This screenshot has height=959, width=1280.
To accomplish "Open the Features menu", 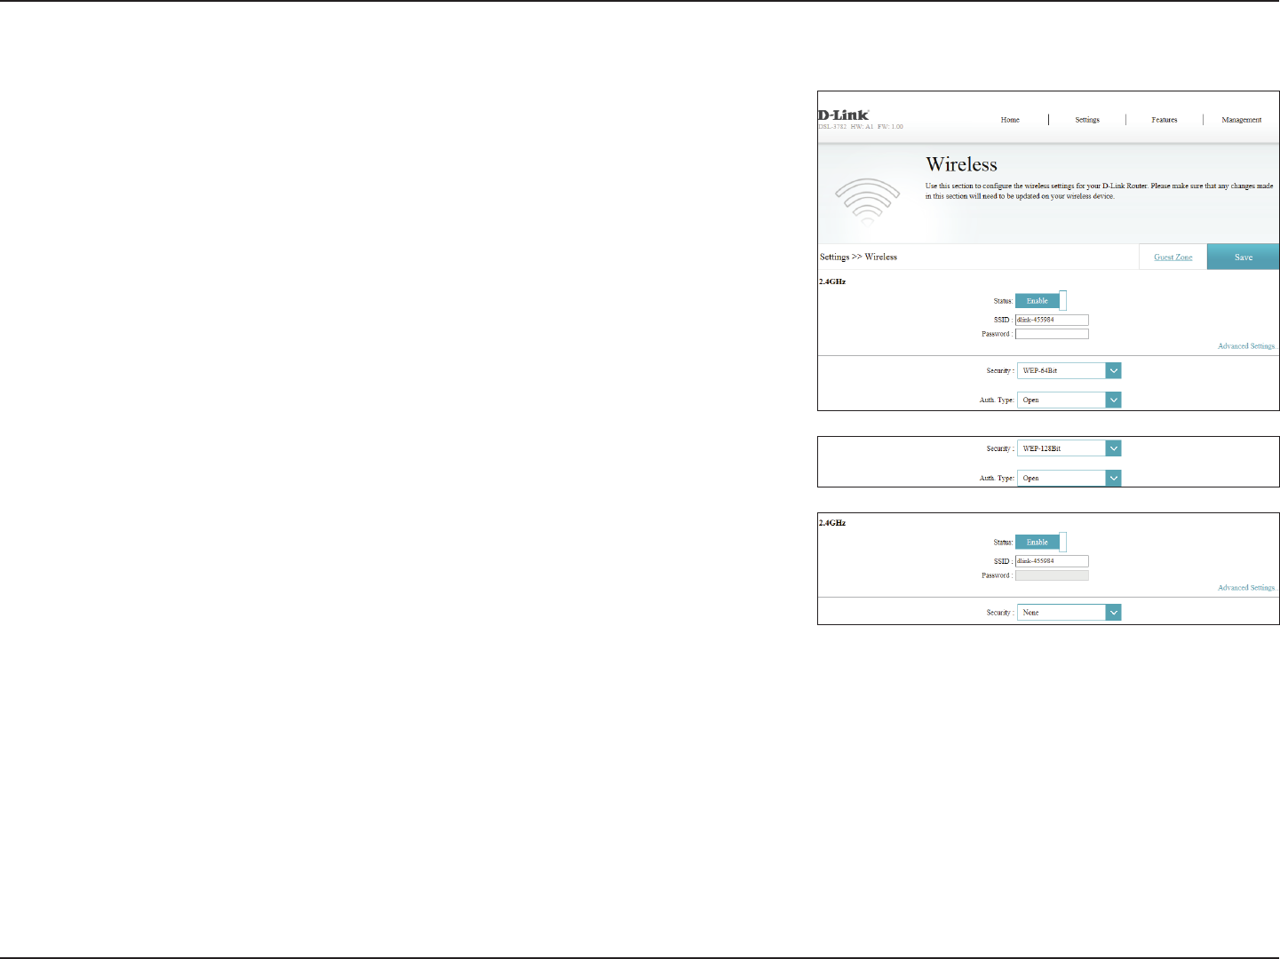I will point(1165,120).
